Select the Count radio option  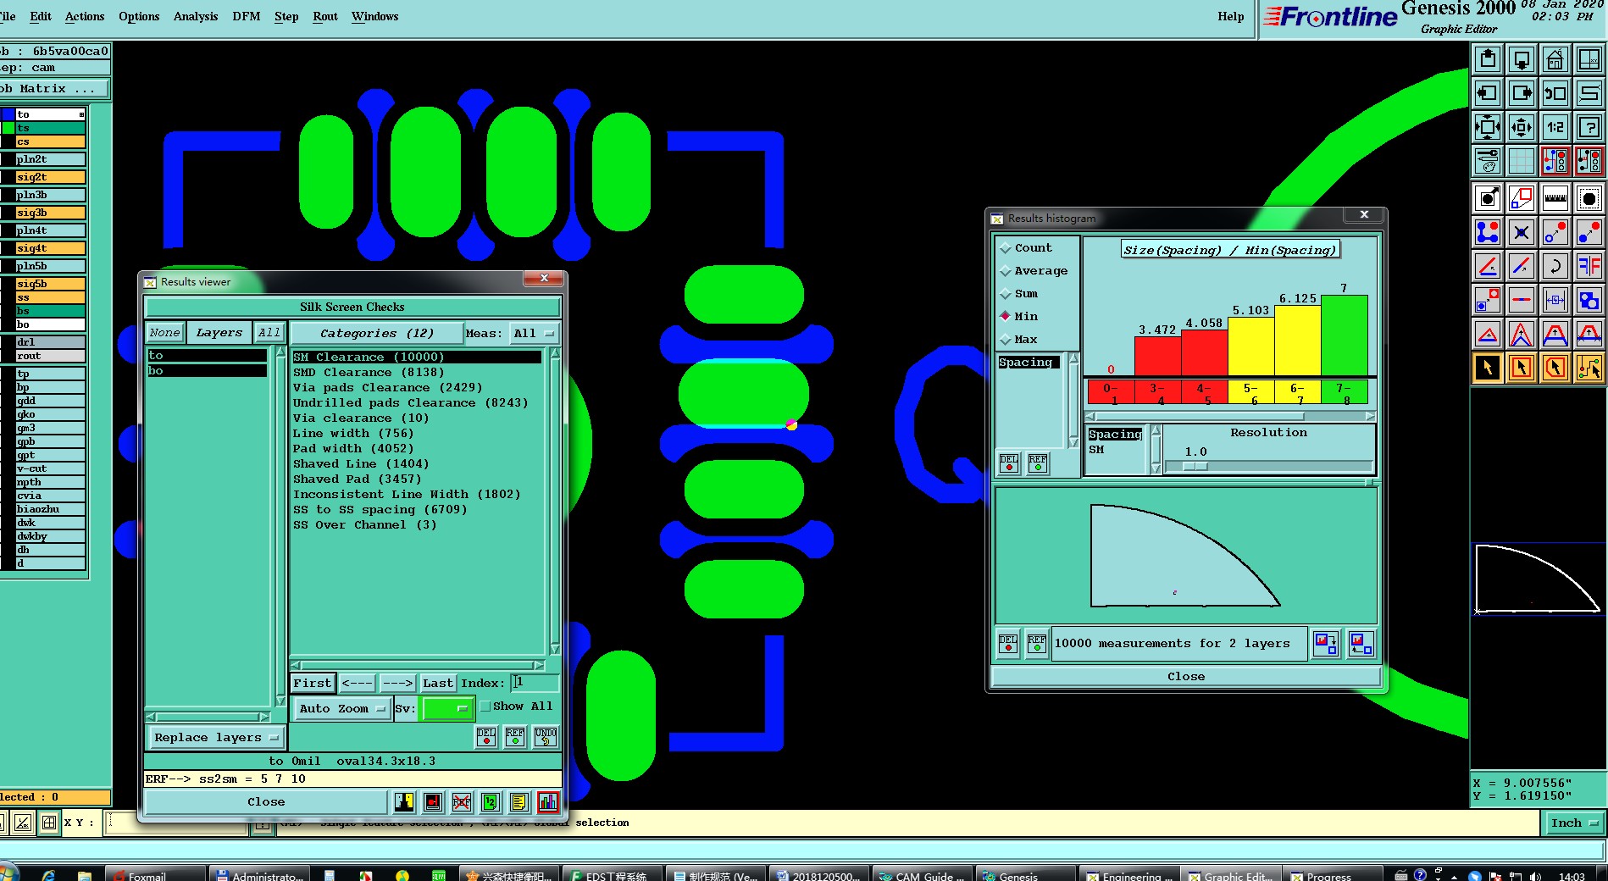click(1006, 248)
